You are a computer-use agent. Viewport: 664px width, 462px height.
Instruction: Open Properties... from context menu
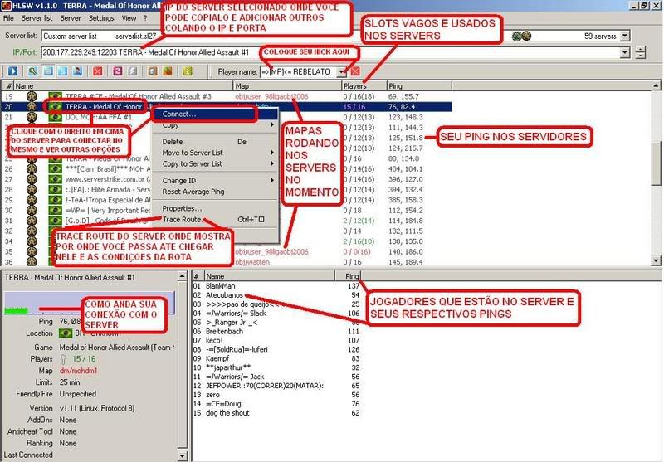215,208
